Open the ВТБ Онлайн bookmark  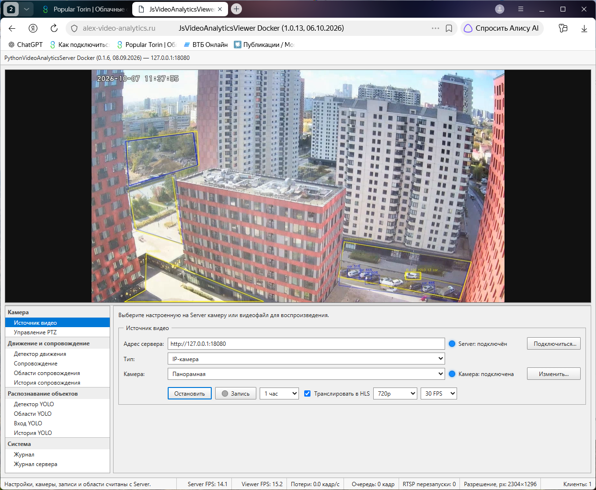pyautogui.click(x=206, y=45)
